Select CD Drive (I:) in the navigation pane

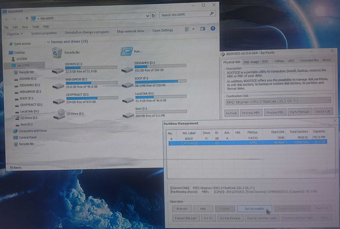[x=26, y=118]
